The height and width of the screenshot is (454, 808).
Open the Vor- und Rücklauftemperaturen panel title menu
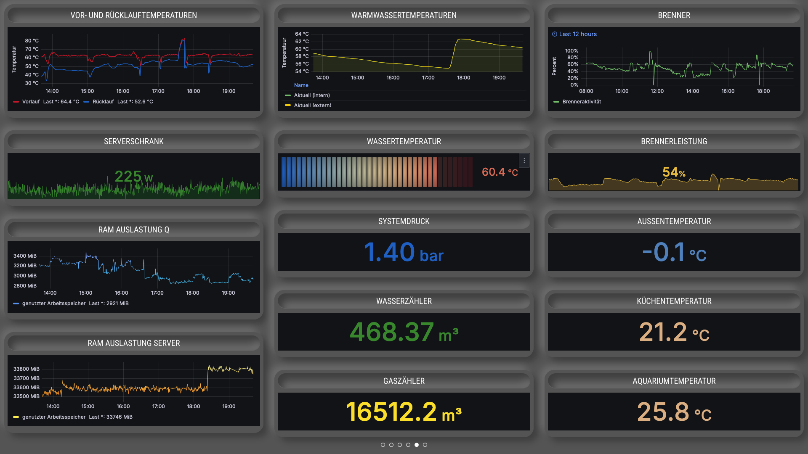point(134,15)
